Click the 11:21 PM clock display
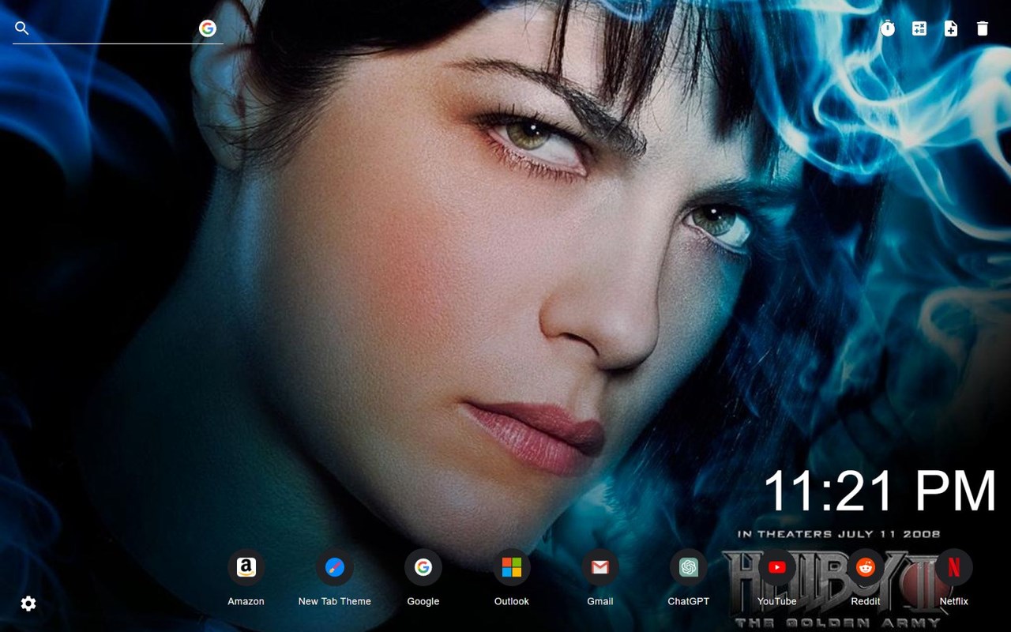1011x632 pixels. pyautogui.click(x=879, y=491)
